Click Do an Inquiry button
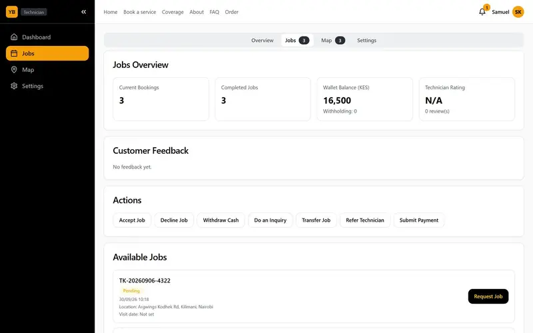This screenshot has width=533, height=333. click(270, 220)
